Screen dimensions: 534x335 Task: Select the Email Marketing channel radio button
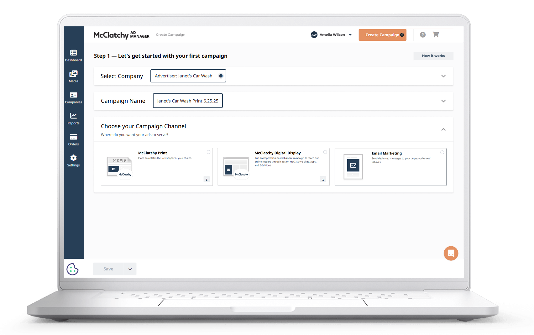pyautogui.click(x=442, y=152)
